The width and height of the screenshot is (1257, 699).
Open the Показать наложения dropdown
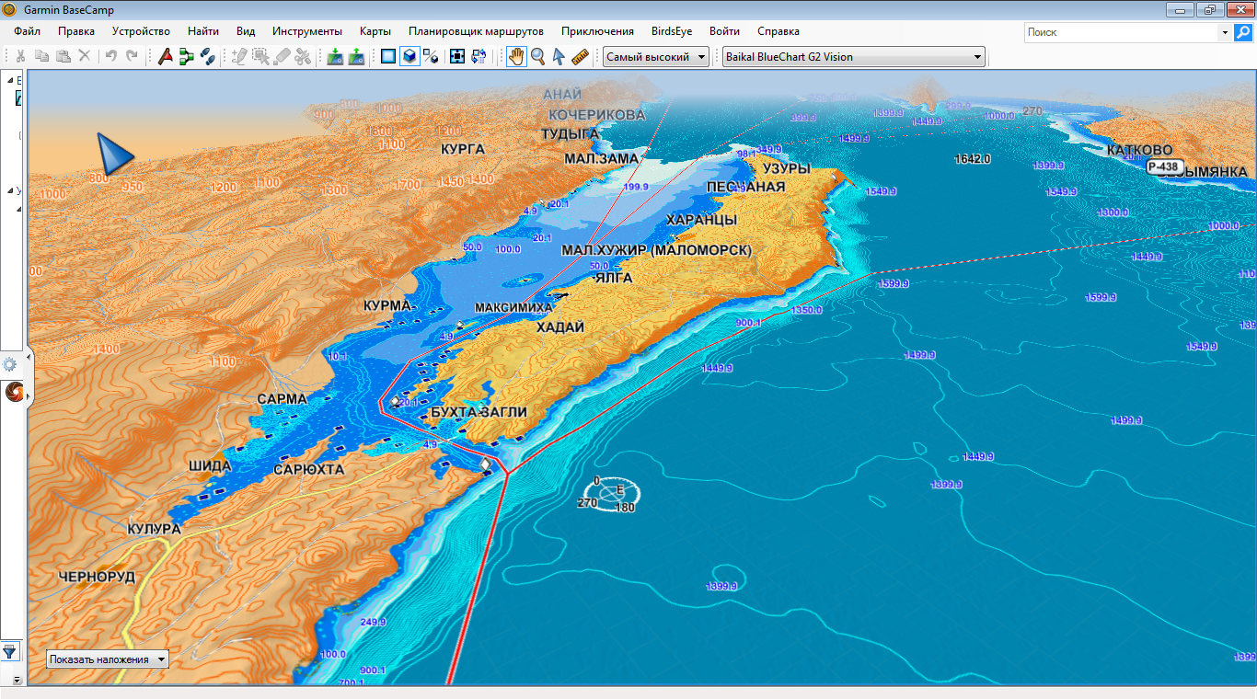tap(108, 659)
